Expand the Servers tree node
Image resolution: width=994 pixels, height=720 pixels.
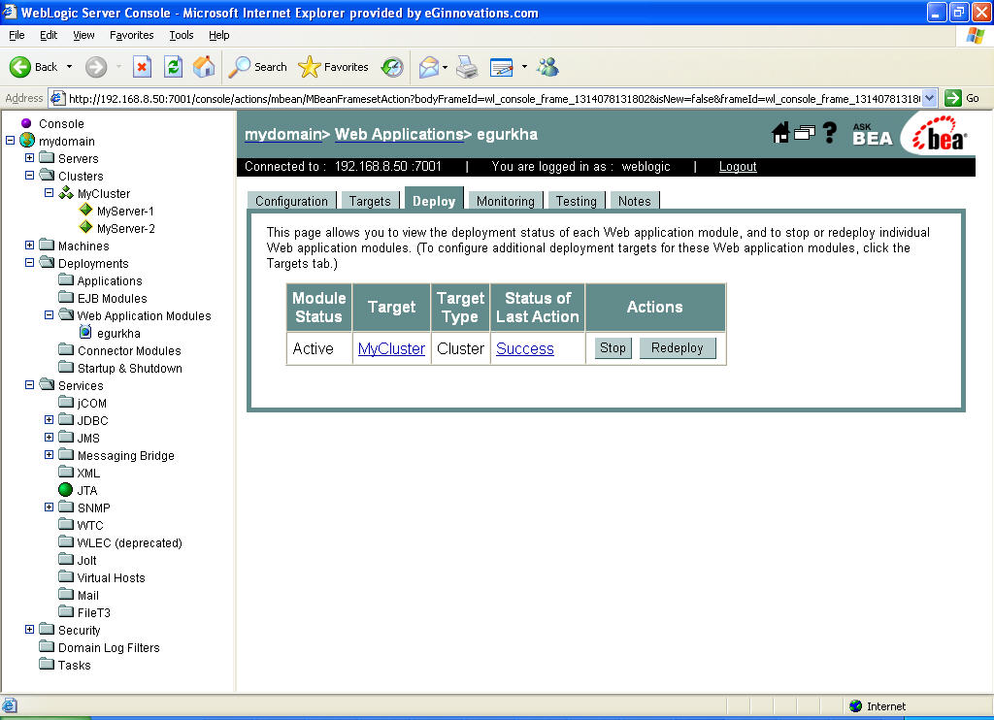click(x=29, y=157)
